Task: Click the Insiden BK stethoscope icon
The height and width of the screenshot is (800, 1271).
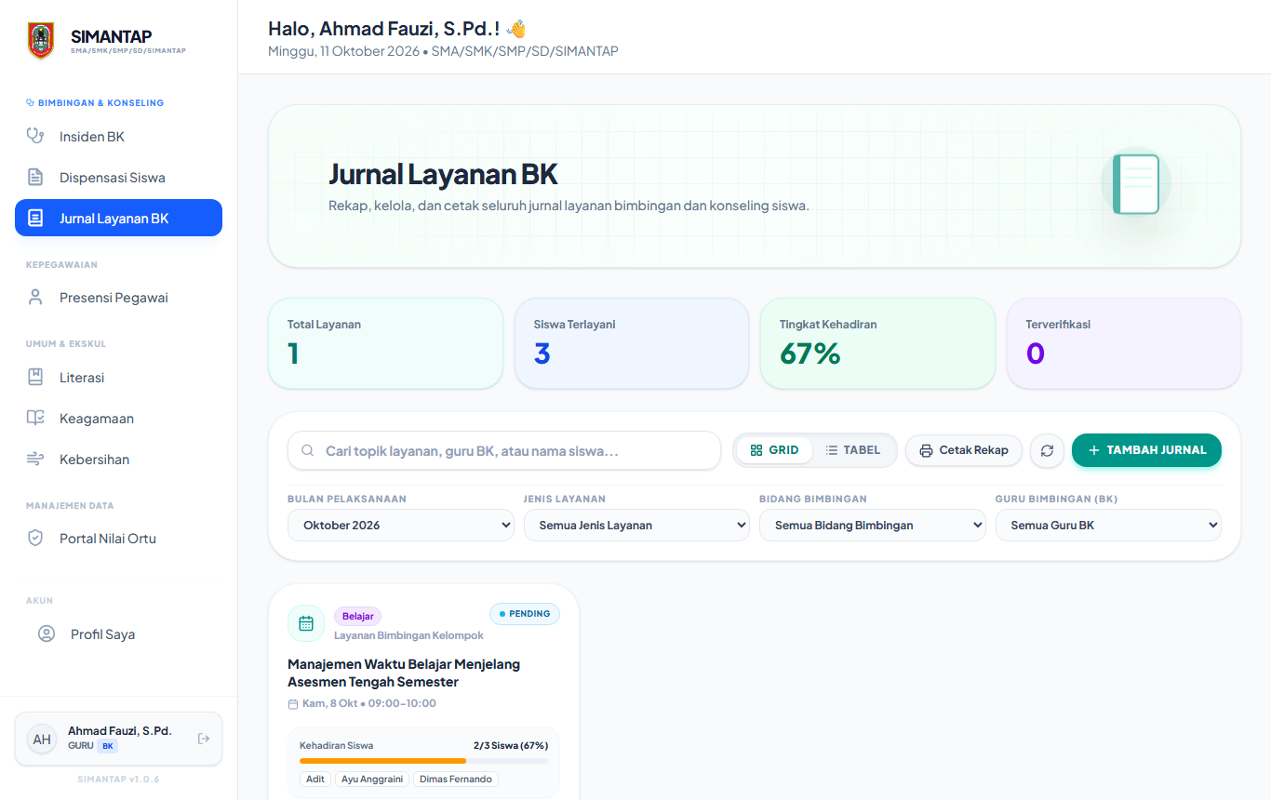Action: click(x=35, y=136)
